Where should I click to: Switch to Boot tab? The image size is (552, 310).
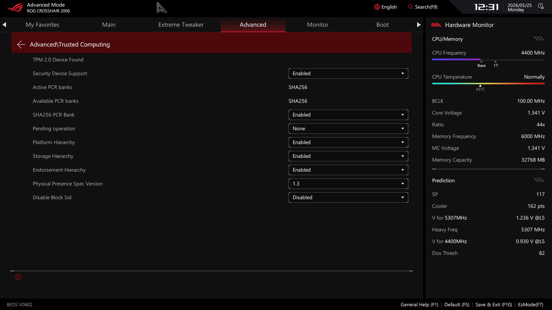click(x=382, y=25)
